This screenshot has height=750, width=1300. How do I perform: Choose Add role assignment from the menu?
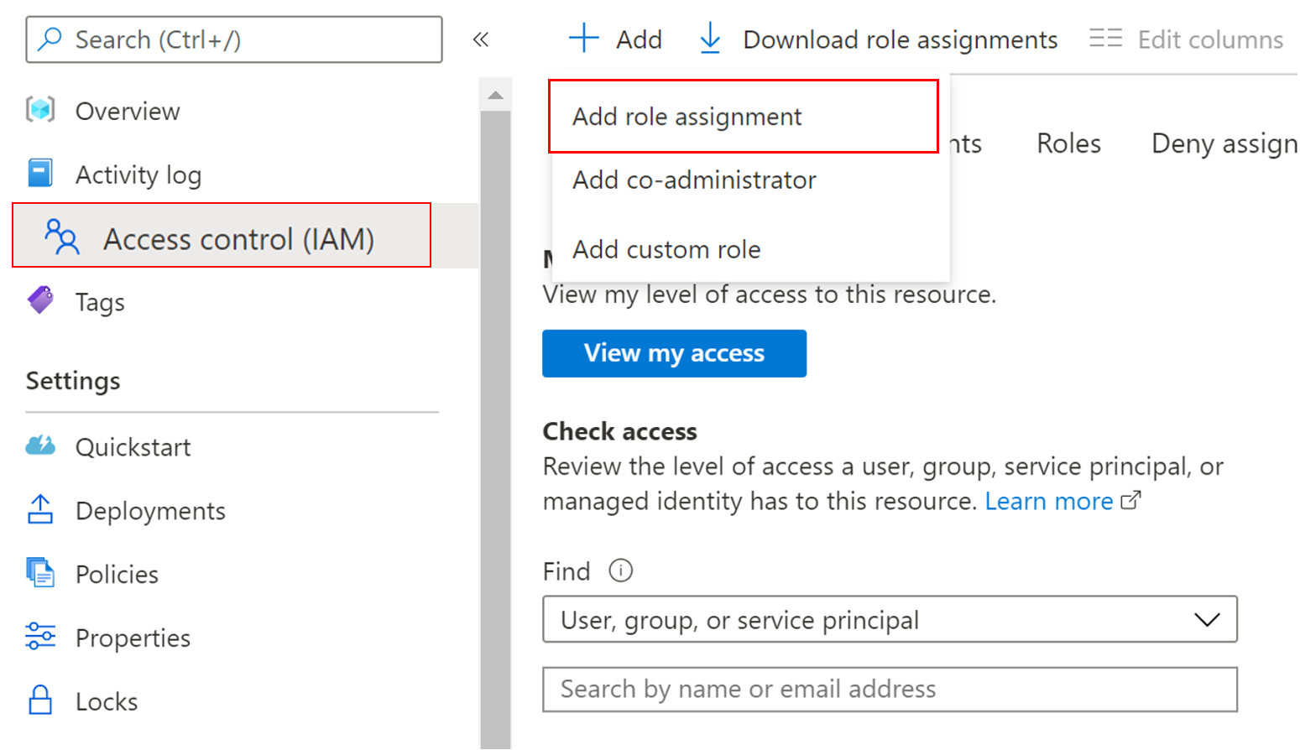tap(687, 116)
